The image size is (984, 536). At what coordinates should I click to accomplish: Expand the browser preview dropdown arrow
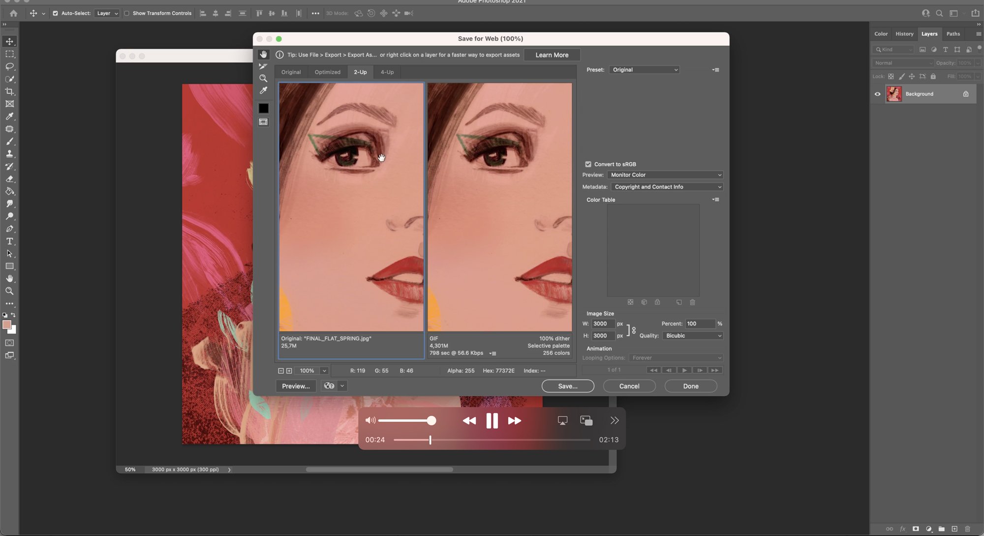[x=342, y=386]
